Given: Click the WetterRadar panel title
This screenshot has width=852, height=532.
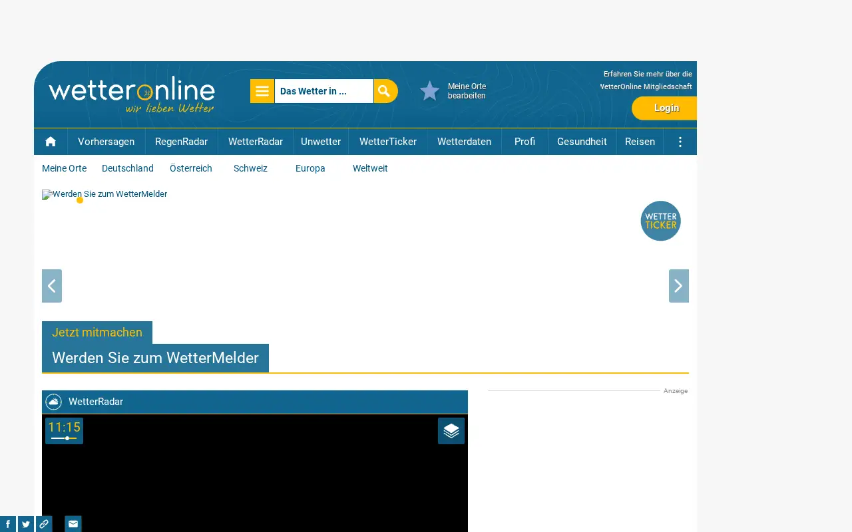Looking at the screenshot, I should (96, 402).
